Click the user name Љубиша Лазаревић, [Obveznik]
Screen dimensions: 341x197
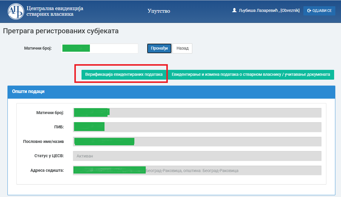point(269,10)
